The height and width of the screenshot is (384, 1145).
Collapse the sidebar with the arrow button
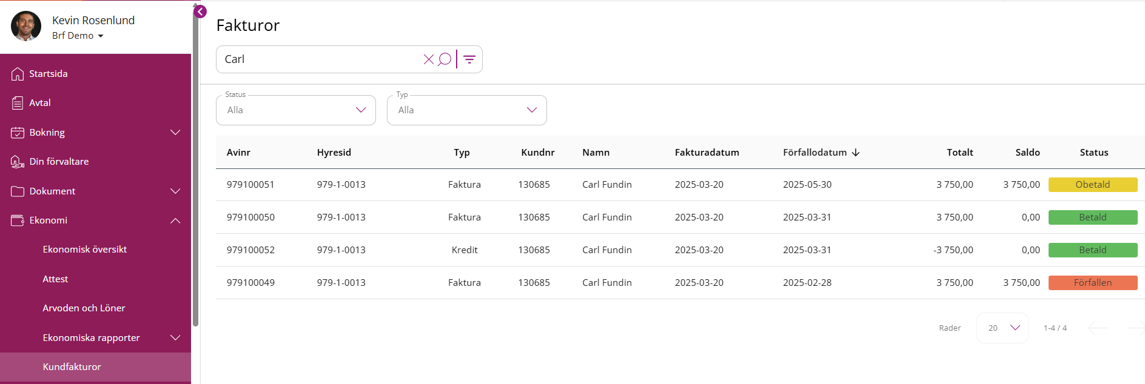pos(200,12)
